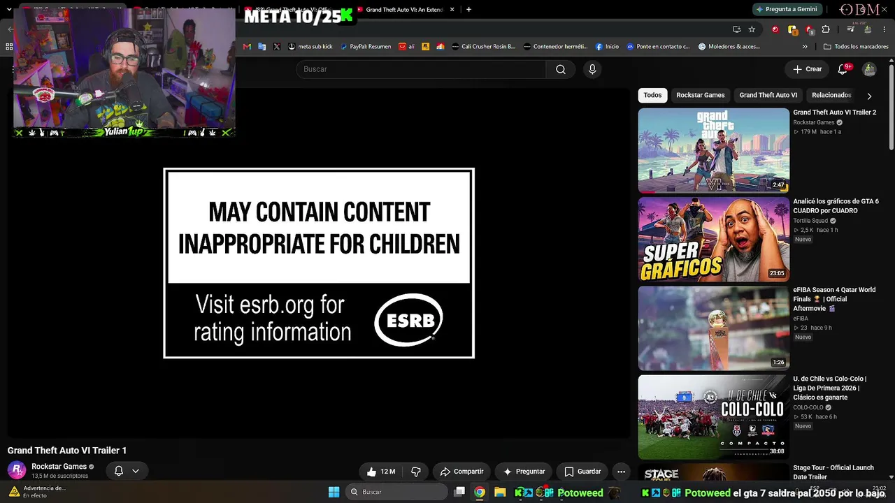The image size is (895, 503).
Task: Click the YouTube search magnifier button
Action: point(561,69)
